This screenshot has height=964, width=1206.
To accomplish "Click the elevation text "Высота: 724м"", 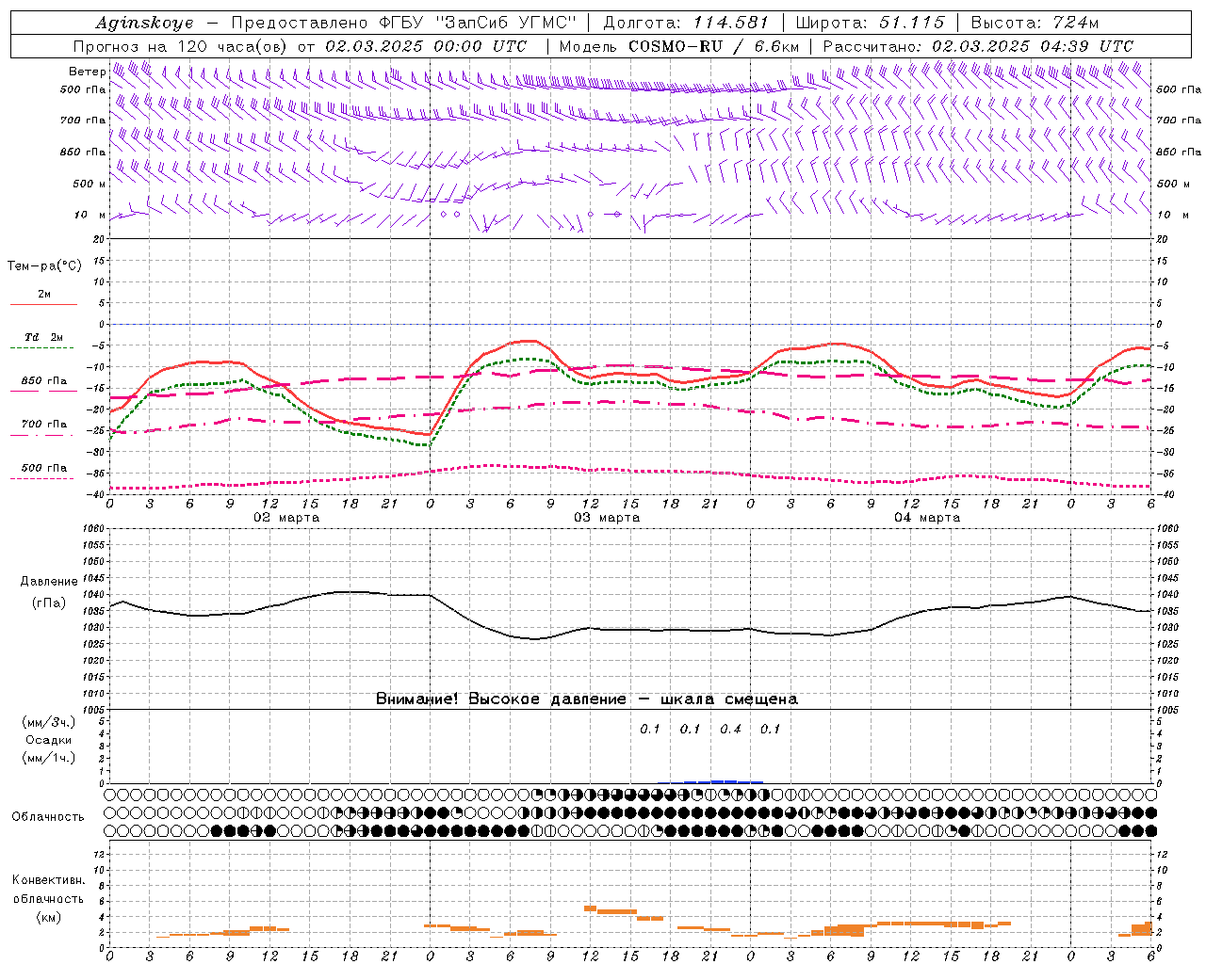I will pyautogui.click(x=1035, y=23).
